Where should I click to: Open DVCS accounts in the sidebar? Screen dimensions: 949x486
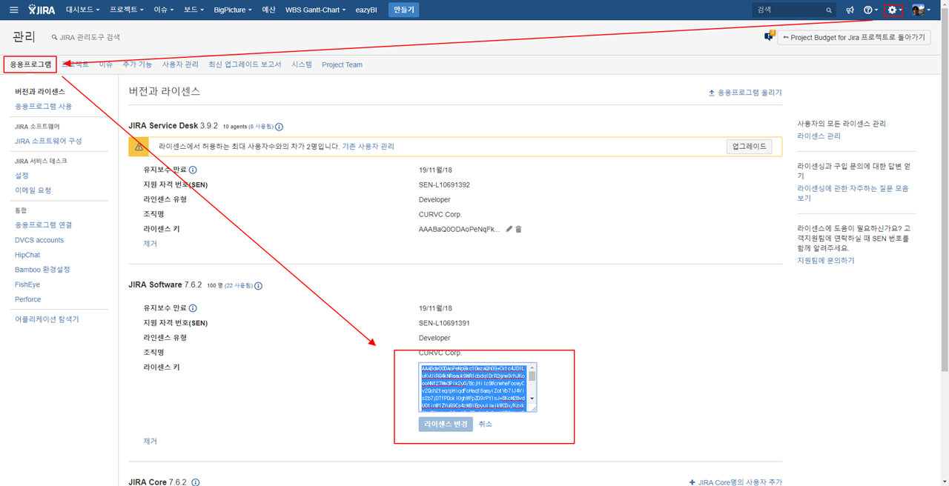click(x=39, y=240)
